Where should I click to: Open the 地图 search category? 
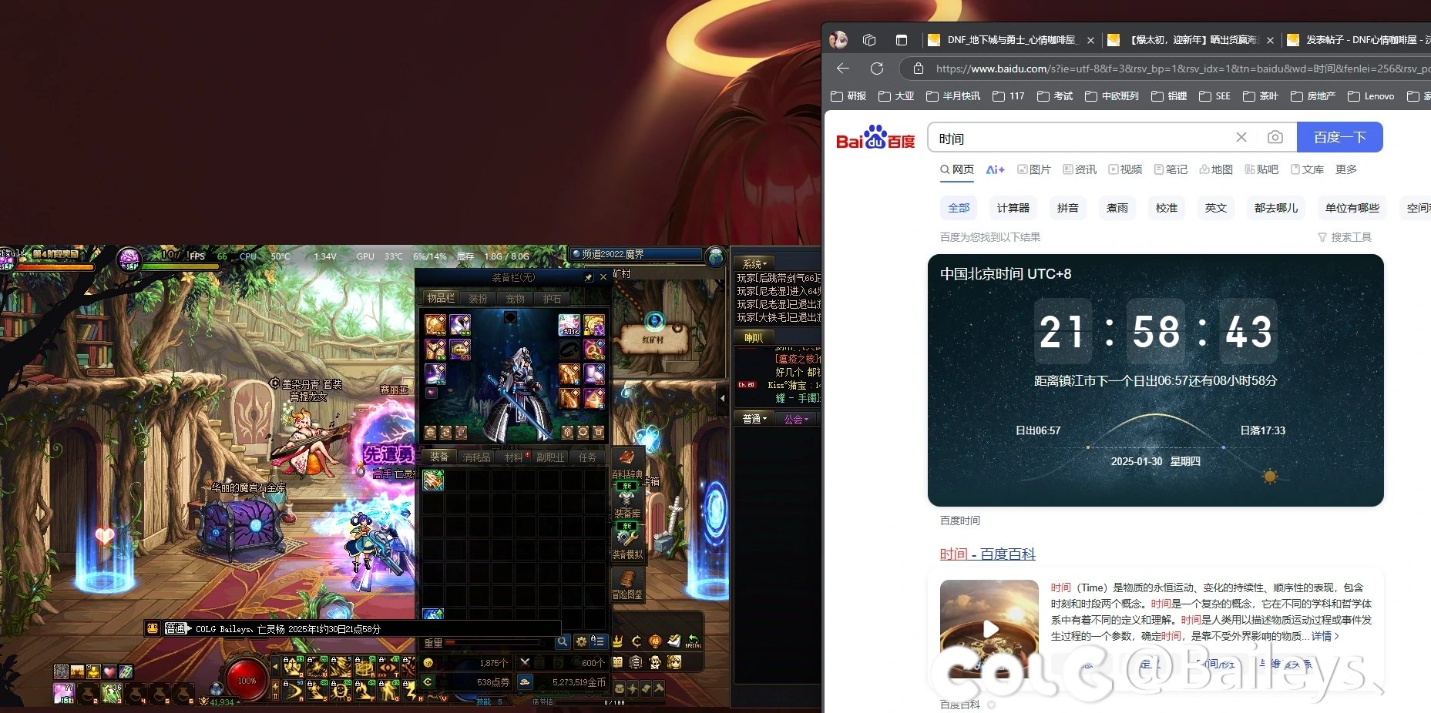tap(1216, 169)
